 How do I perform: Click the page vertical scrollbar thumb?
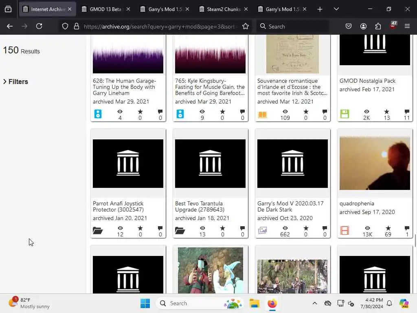pyautogui.click(x=415, y=240)
